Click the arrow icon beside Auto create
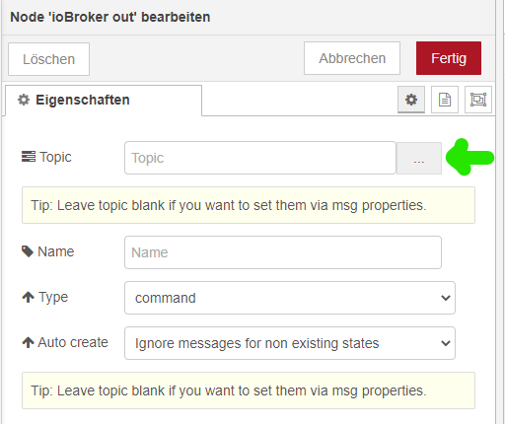 pyautogui.click(x=29, y=342)
